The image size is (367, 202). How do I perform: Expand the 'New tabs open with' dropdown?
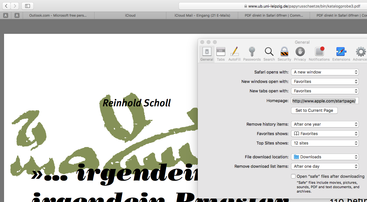pos(325,91)
